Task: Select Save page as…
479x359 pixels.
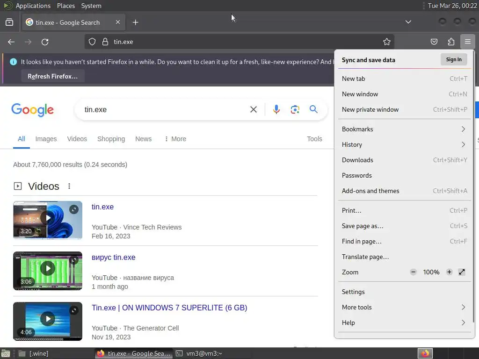Action: coord(405,226)
